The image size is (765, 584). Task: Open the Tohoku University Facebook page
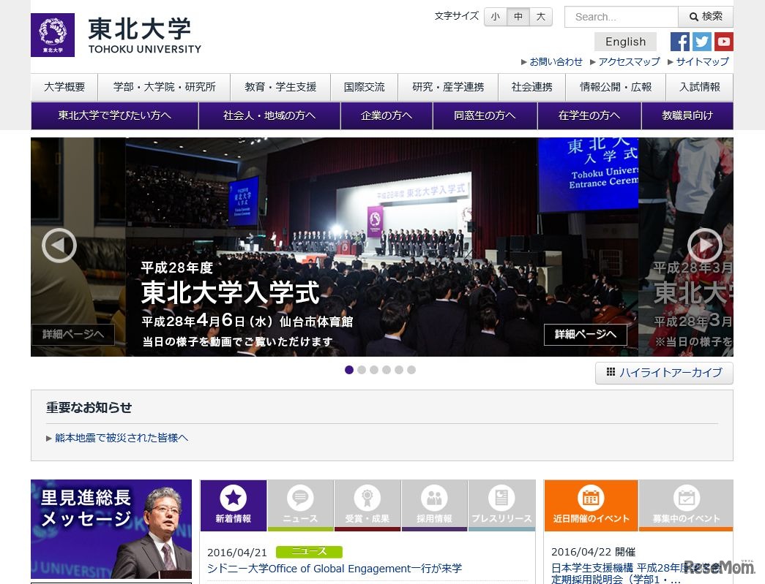tap(679, 42)
